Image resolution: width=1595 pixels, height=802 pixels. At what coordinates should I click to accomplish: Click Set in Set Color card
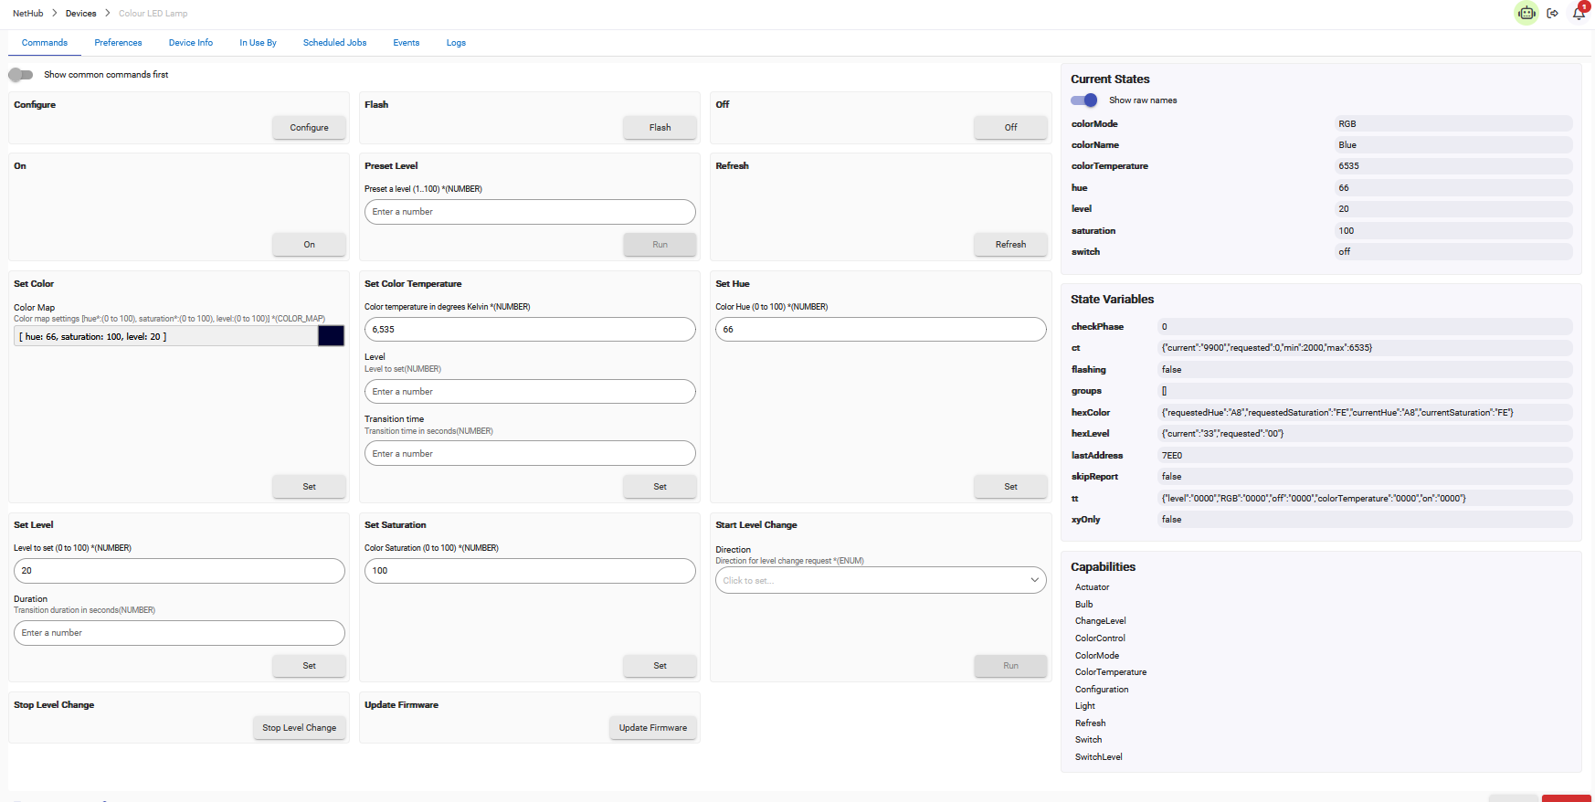(x=309, y=487)
